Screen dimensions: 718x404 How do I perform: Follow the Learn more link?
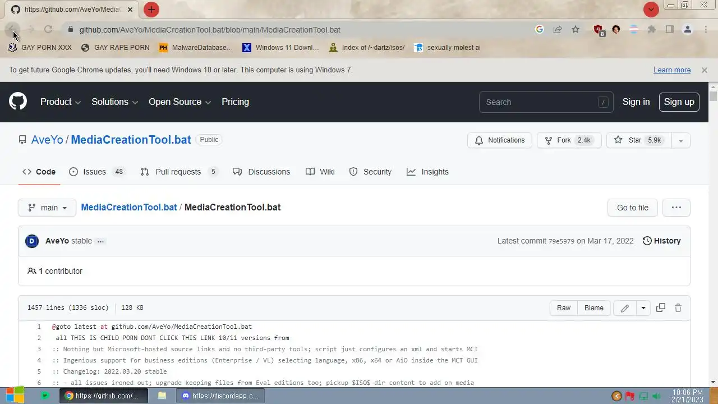[x=672, y=70]
